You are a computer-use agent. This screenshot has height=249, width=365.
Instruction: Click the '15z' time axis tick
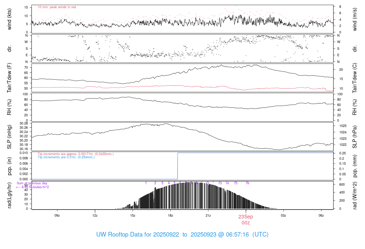tap(133, 216)
